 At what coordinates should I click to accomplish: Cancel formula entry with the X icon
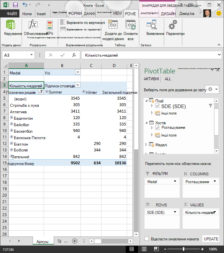51,55
